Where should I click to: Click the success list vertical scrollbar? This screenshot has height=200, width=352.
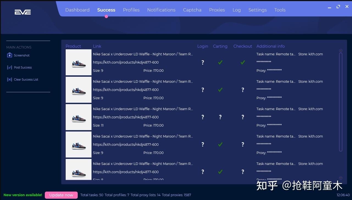341,101
